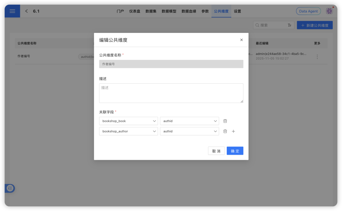
Task: Open the user avatar menu at top right
Action: point(329,11)
